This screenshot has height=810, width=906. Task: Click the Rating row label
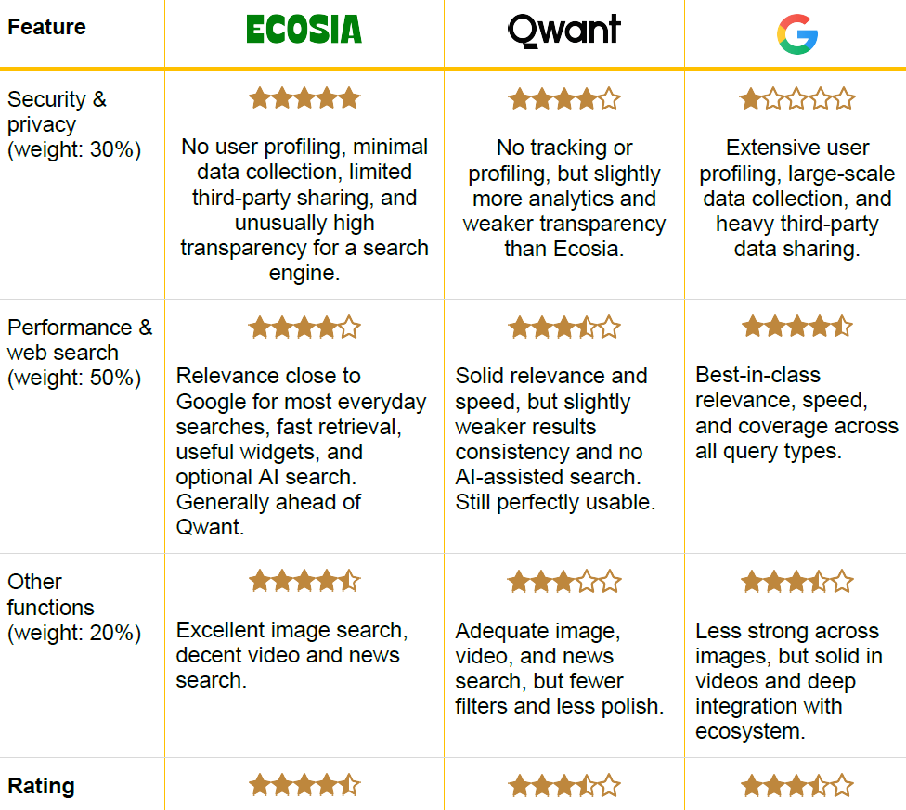pyautogui.click(x=41, y=786)
